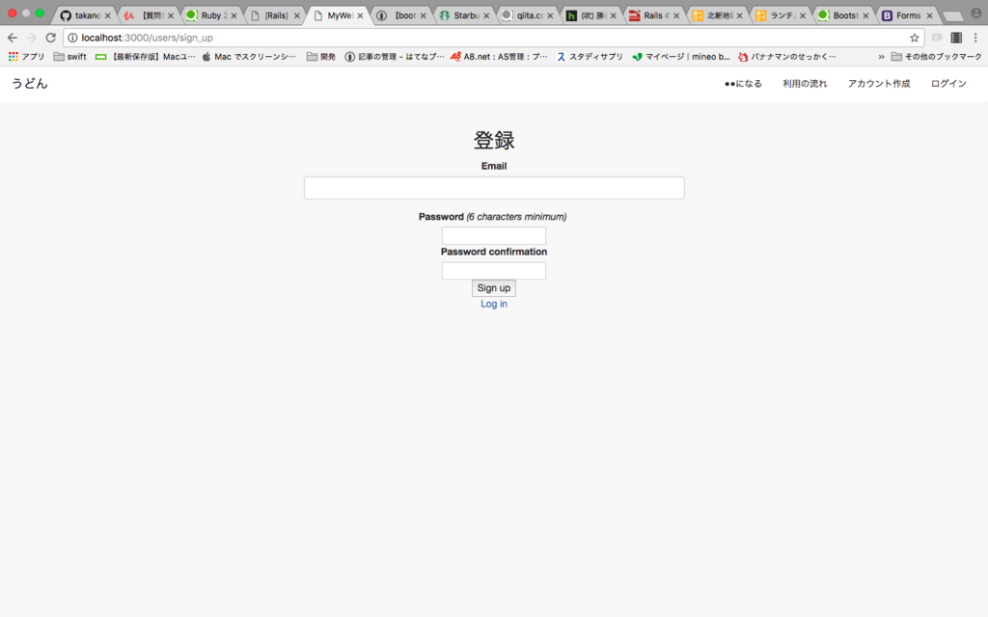Click the Sign up button
Screen dimensions: 988x617
point(494,287)
